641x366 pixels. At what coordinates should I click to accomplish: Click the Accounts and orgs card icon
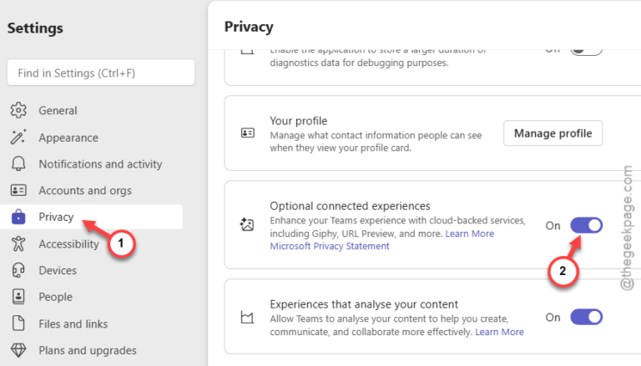18,190
